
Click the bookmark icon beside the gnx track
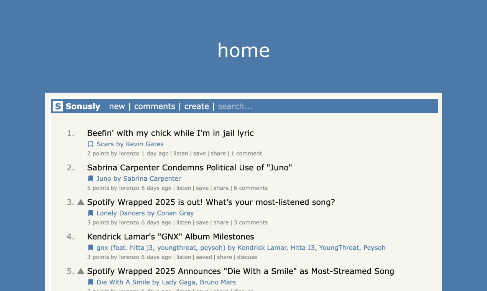[x=90, y=247]
